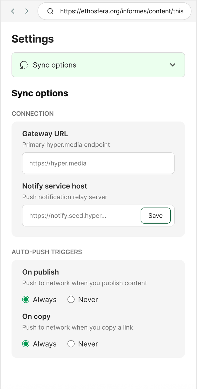The image size is (197, 389).
Task: Expand the Sync options chevron arrow
Action: pyautogui.click(x=172, y=65)
